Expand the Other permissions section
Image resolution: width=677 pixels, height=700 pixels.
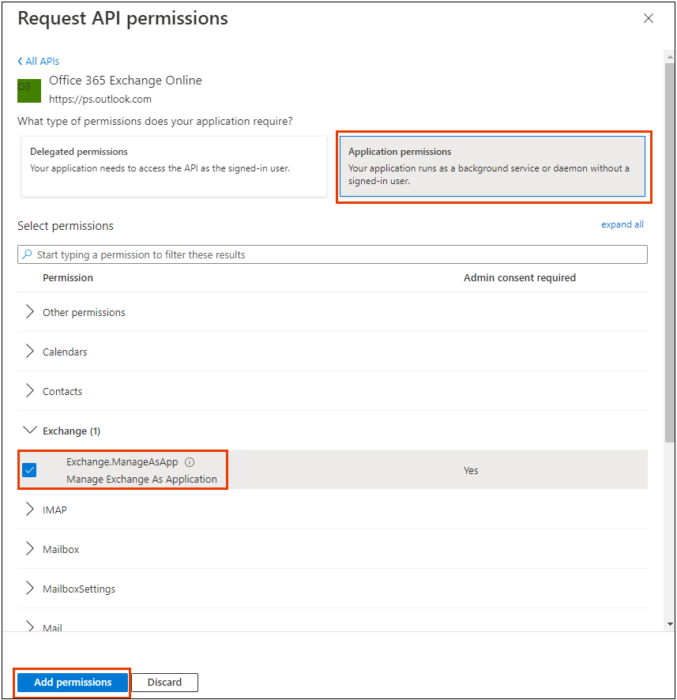coord(29,312)
